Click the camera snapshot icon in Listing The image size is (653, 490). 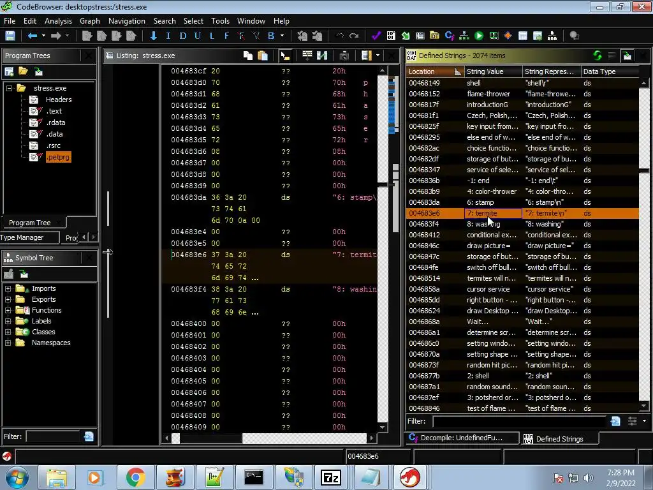[344, 56]
